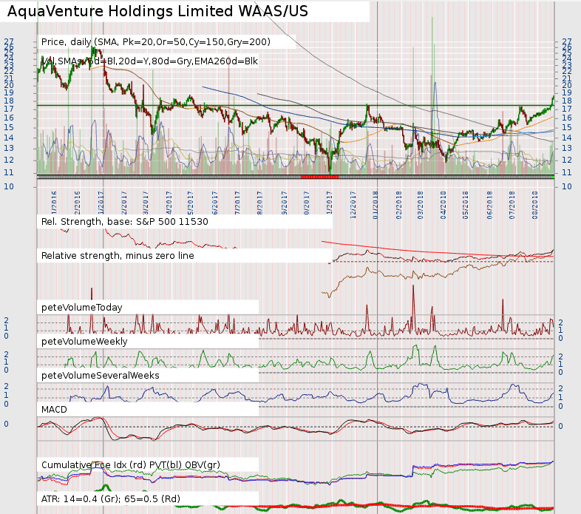Image resolution: width=581 pixels, height=514 pixels.
Task: Click the Cumulative Fce Idx PVT OBV label
Action: tap(130, 465)
